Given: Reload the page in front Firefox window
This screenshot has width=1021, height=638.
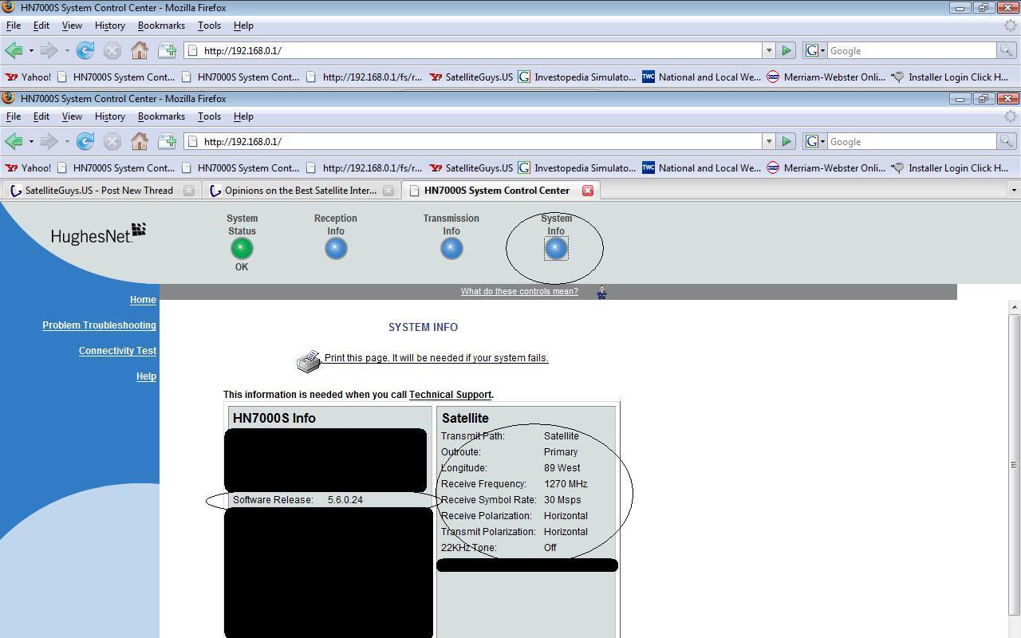Looking at the screenshot, I should (85, 141).
